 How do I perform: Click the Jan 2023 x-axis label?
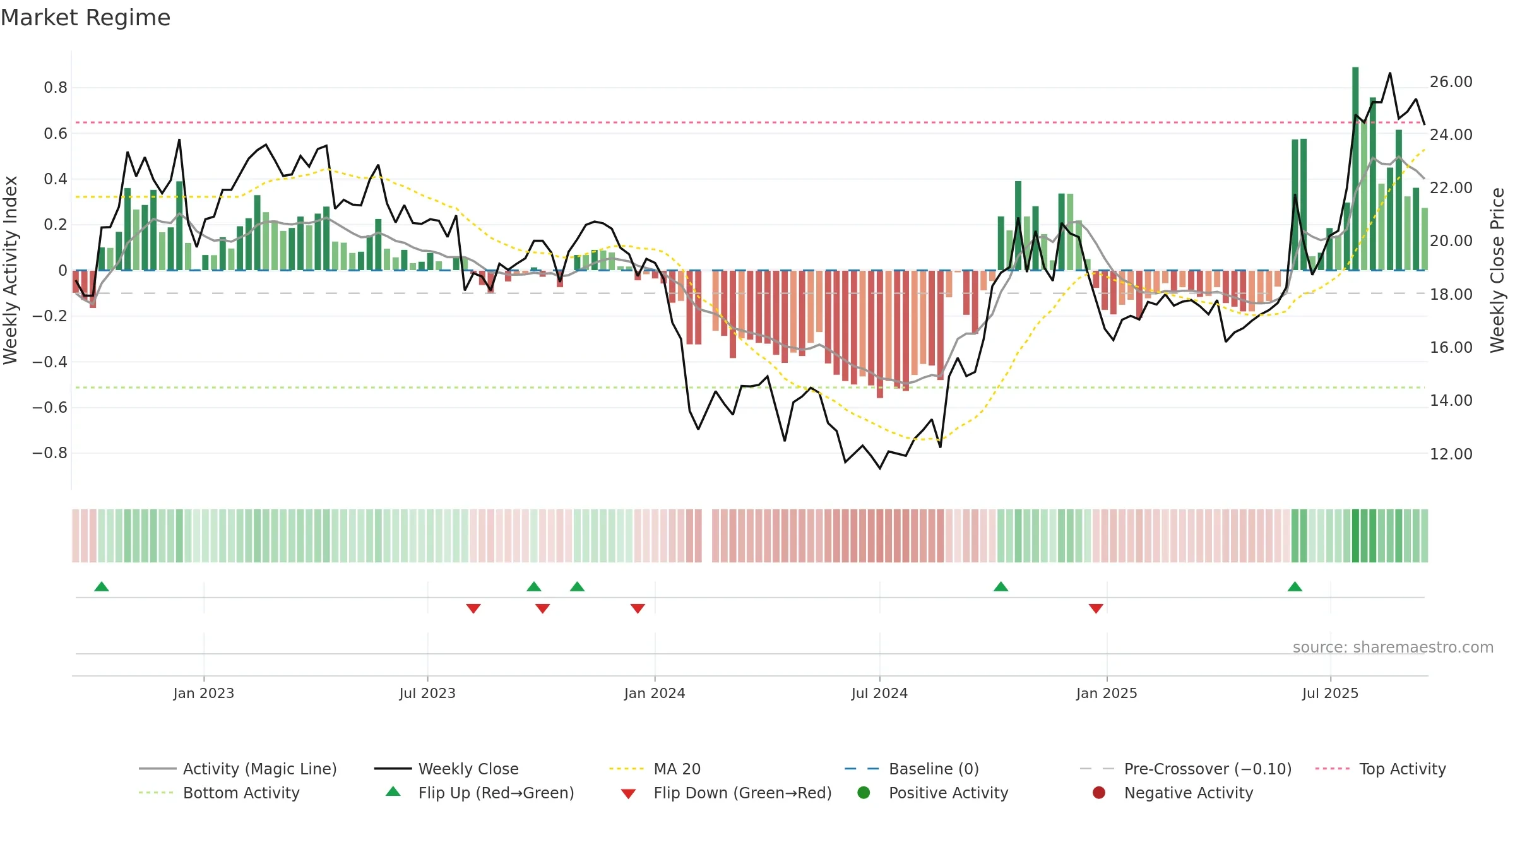pos(204,693)
